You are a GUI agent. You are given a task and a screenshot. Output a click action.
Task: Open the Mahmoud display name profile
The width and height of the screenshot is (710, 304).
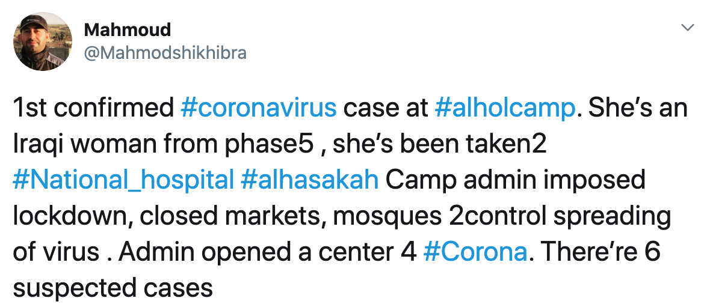(128, 30)
